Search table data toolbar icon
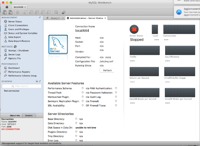 click(56, 12)
